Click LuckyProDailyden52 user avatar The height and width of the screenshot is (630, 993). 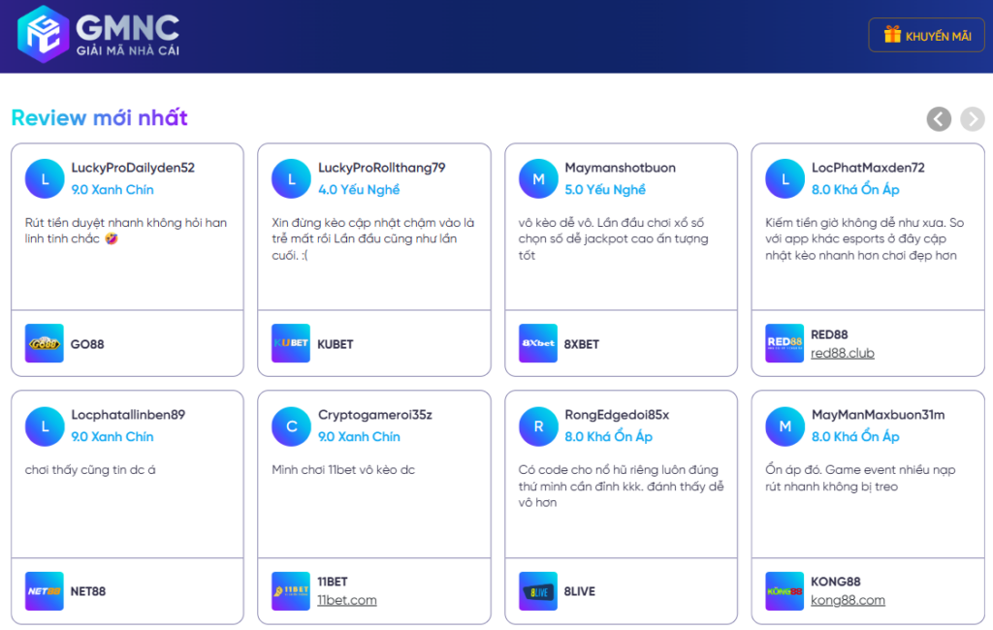pos(45,178)
